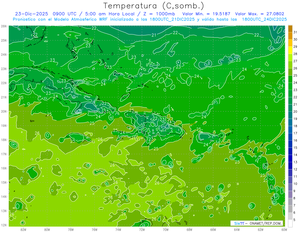Click the "27" label on the color scale
Viewport: 302px width, 233px height.
(x=295, y=61)
